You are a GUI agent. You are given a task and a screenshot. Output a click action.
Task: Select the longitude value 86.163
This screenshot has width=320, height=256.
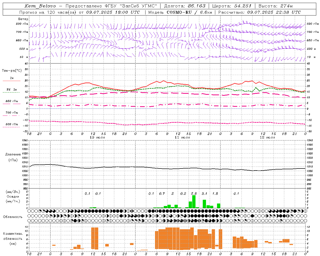[x=196, y=6]
